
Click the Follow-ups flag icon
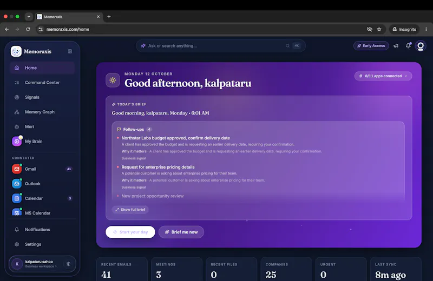point(119,129)
